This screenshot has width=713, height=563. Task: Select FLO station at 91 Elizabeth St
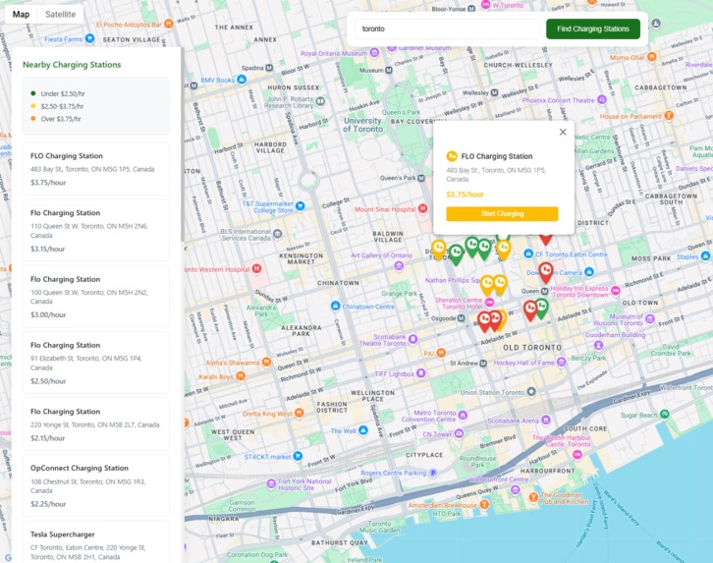pyautogui.click(x=96, y=363)
